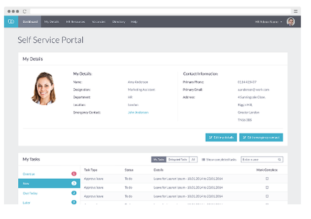The width and height of the screenshot is (311, 219).
Task: Open the search magnifier in the name field
Action: [280, 159]
